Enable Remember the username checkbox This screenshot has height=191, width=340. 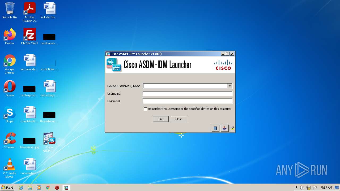[x=145, y=109]
